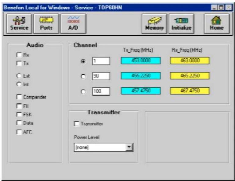Go to Home toolbar button

click(x=217, y=24)
